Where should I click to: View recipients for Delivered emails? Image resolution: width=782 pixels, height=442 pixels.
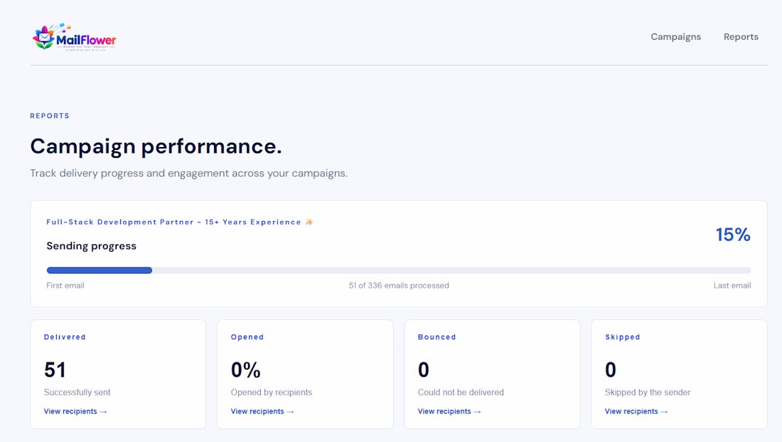[75, 411]
